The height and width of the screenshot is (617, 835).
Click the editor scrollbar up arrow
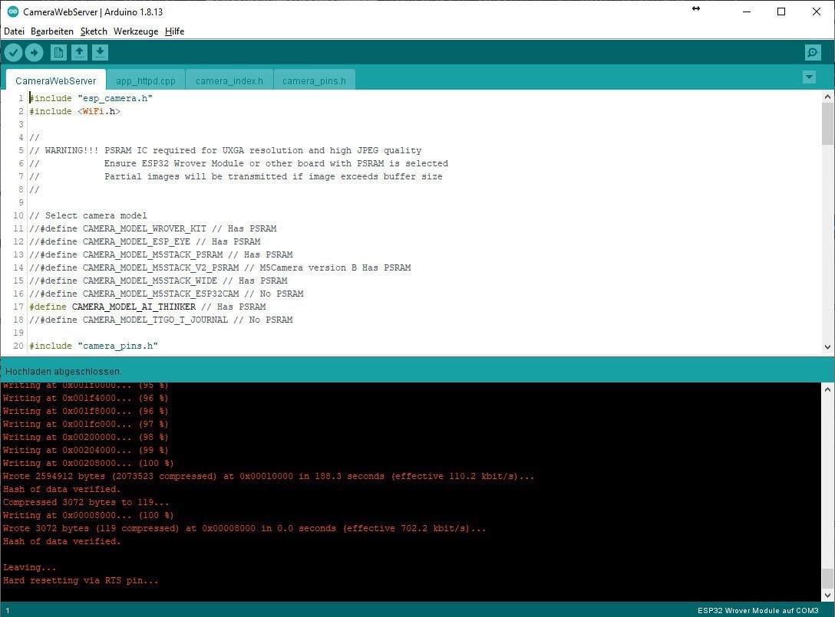point(827,97)
